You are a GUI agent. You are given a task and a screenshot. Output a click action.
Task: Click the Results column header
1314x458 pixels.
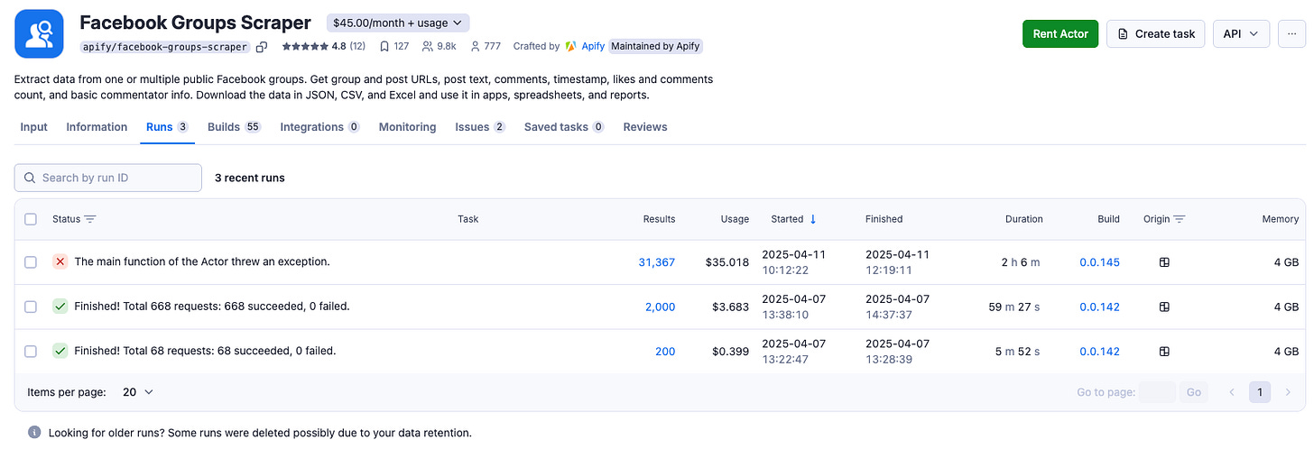coord(659,219)
